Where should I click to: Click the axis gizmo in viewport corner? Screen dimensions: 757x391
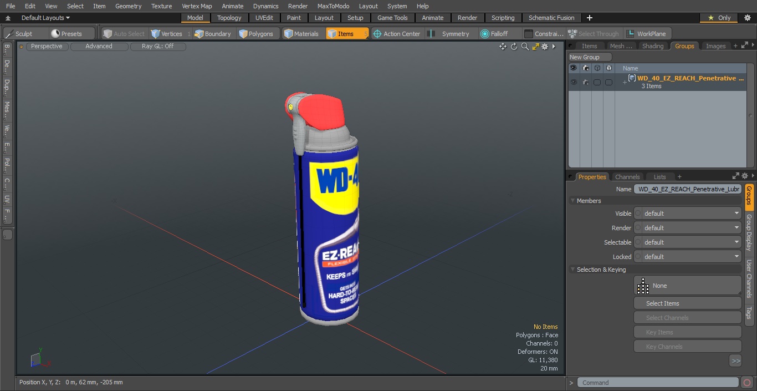pyautogui.click(x=40, y=359)
